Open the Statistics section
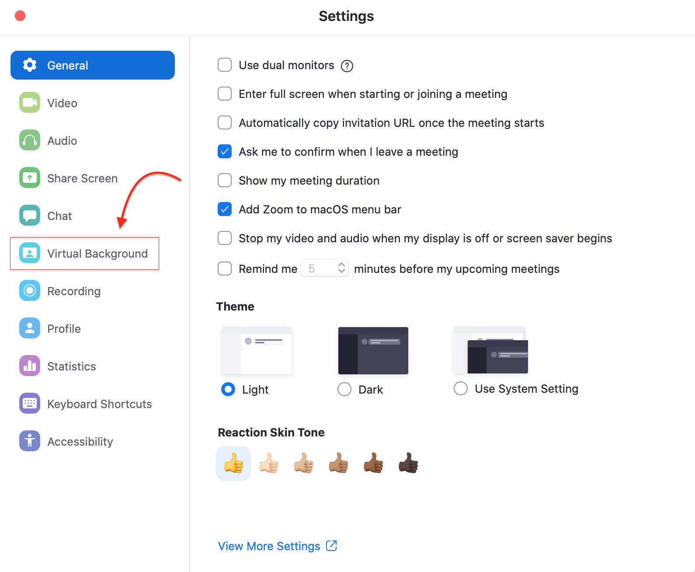 [93, 366]
